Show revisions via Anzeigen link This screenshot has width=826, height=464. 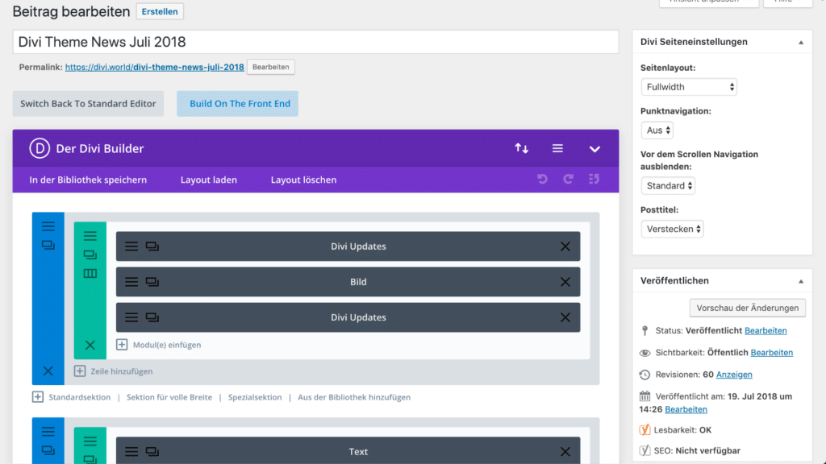click(734, 375)
